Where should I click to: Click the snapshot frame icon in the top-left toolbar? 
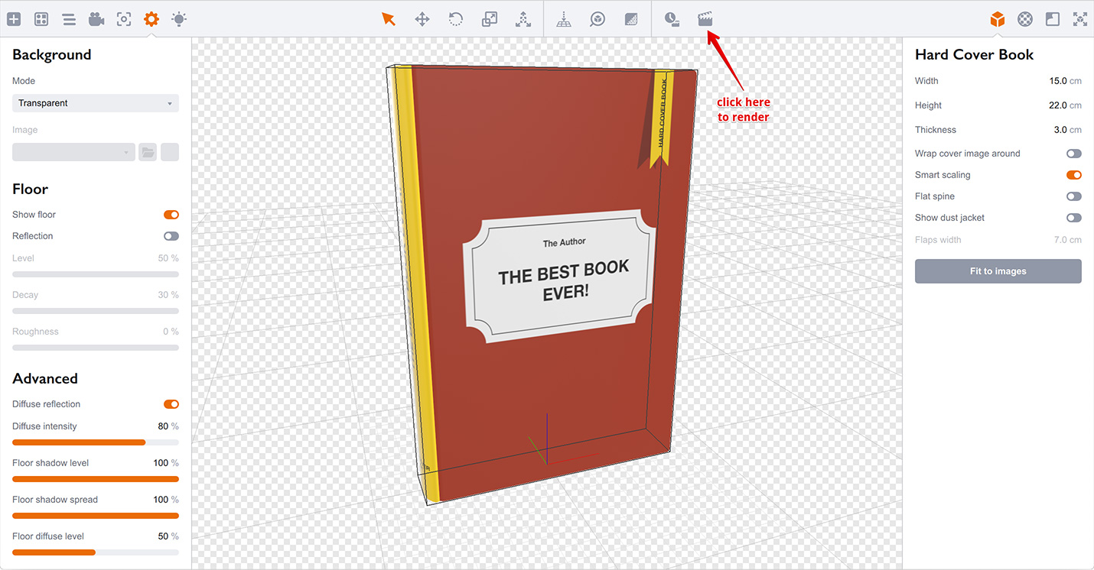click(x=124, y=19)
